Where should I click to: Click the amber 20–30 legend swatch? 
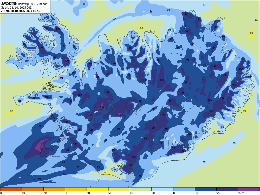[x=54, y=189]
